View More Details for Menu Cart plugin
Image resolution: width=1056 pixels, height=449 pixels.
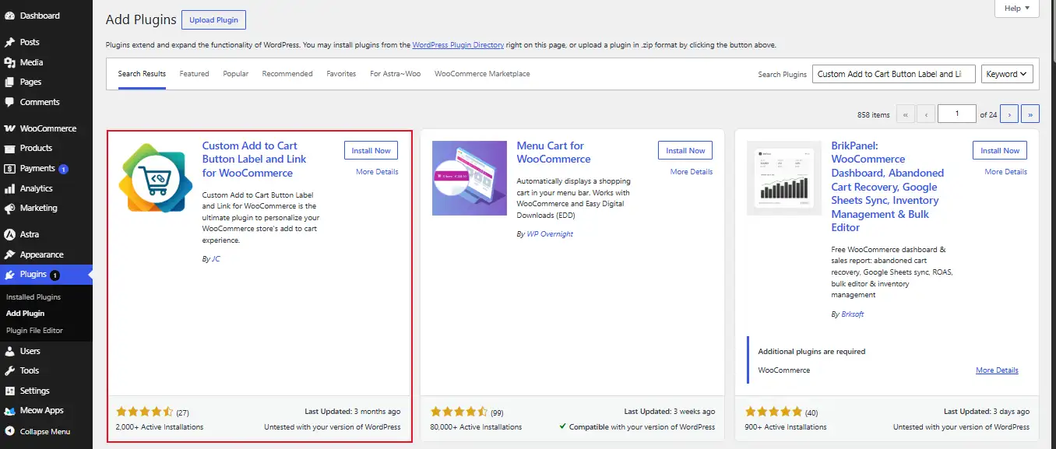click(692, 172)
